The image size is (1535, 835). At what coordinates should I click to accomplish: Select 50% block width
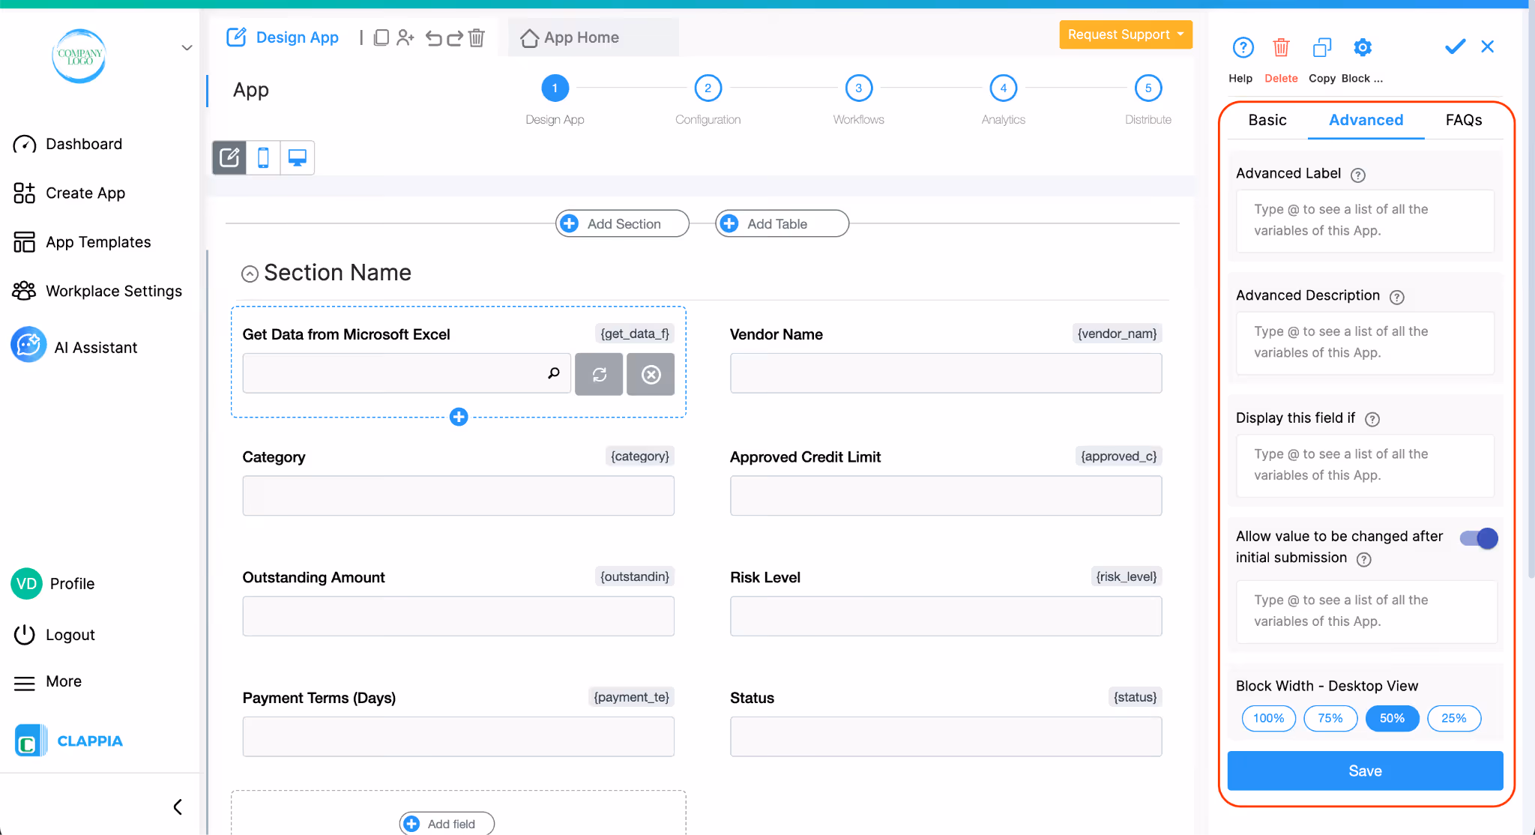click(x=1392, y=718)
